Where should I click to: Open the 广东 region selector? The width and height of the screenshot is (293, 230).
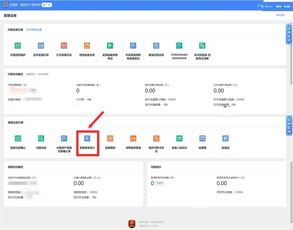(x=47, y=5)
